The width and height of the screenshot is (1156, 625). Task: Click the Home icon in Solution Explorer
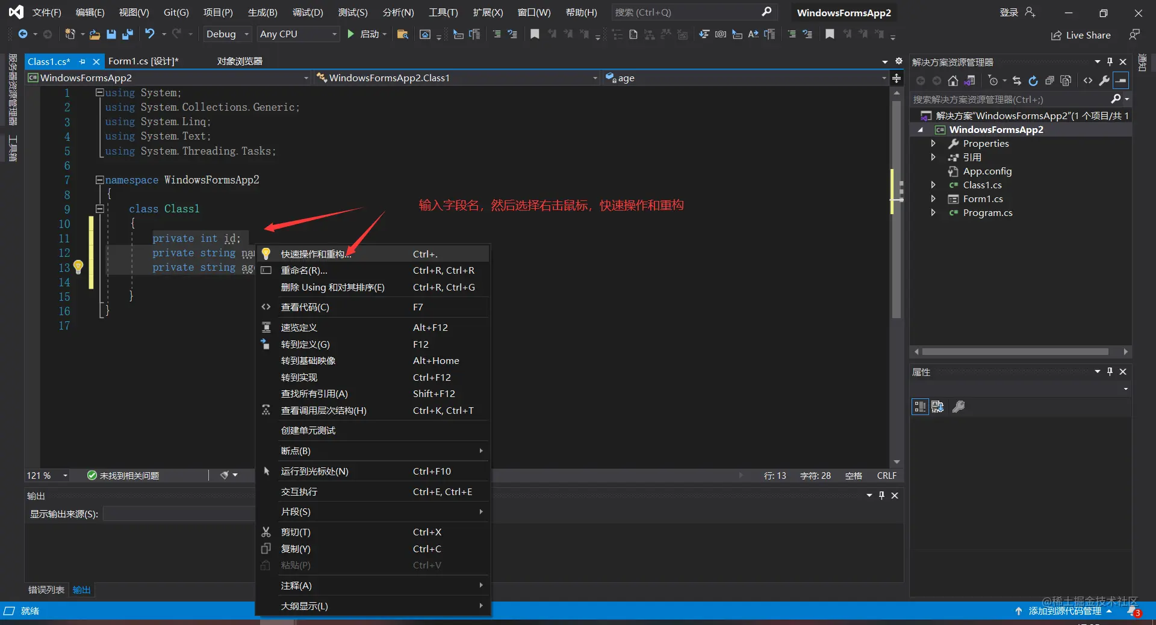(x=952, y=81)
